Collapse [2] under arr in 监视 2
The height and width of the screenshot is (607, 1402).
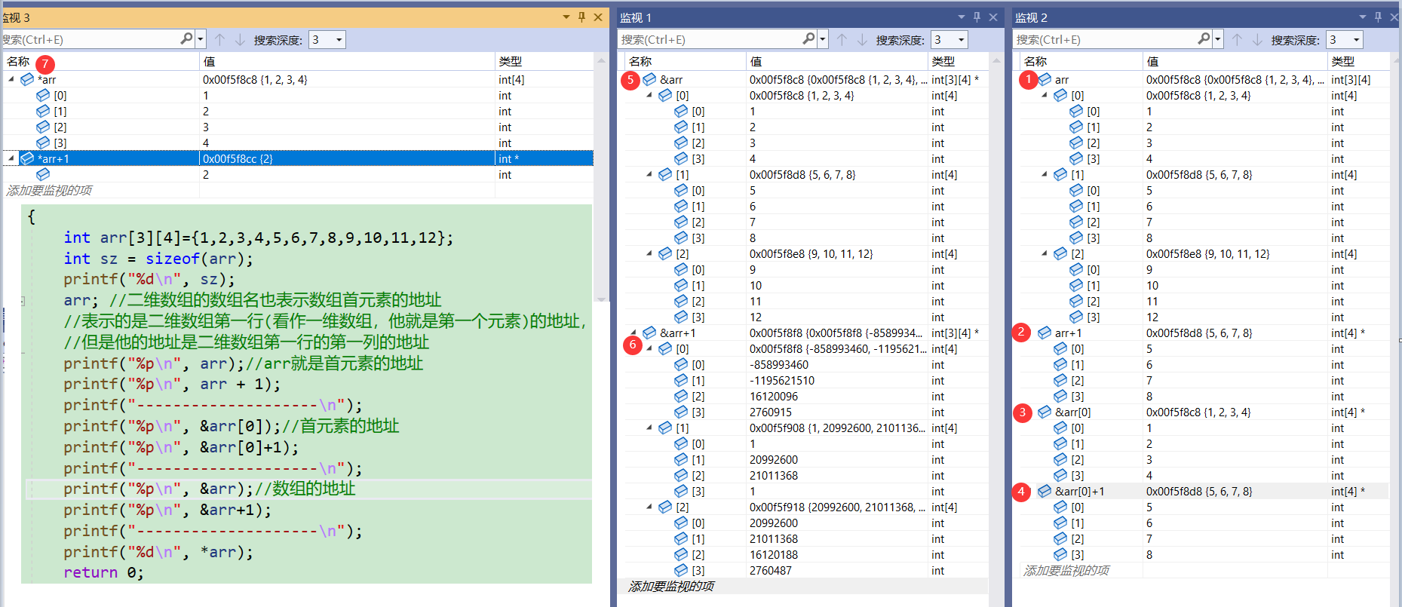click(x=1045, y=253)
